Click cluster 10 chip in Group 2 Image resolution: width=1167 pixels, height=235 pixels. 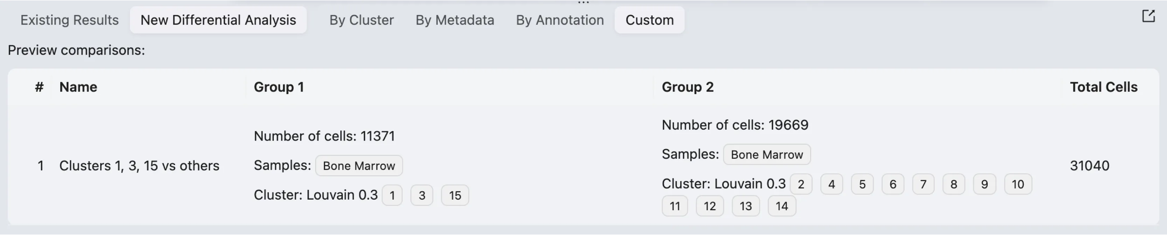[1017, 184]
